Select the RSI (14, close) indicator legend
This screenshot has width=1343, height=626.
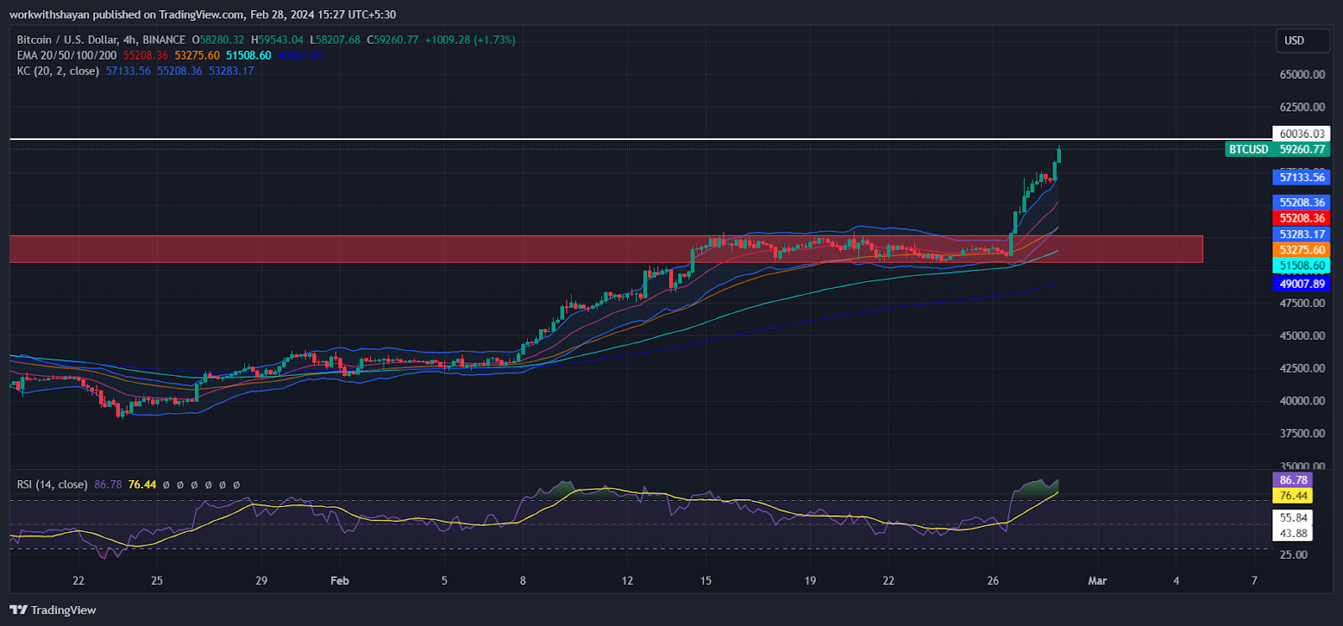click(52, 484)
